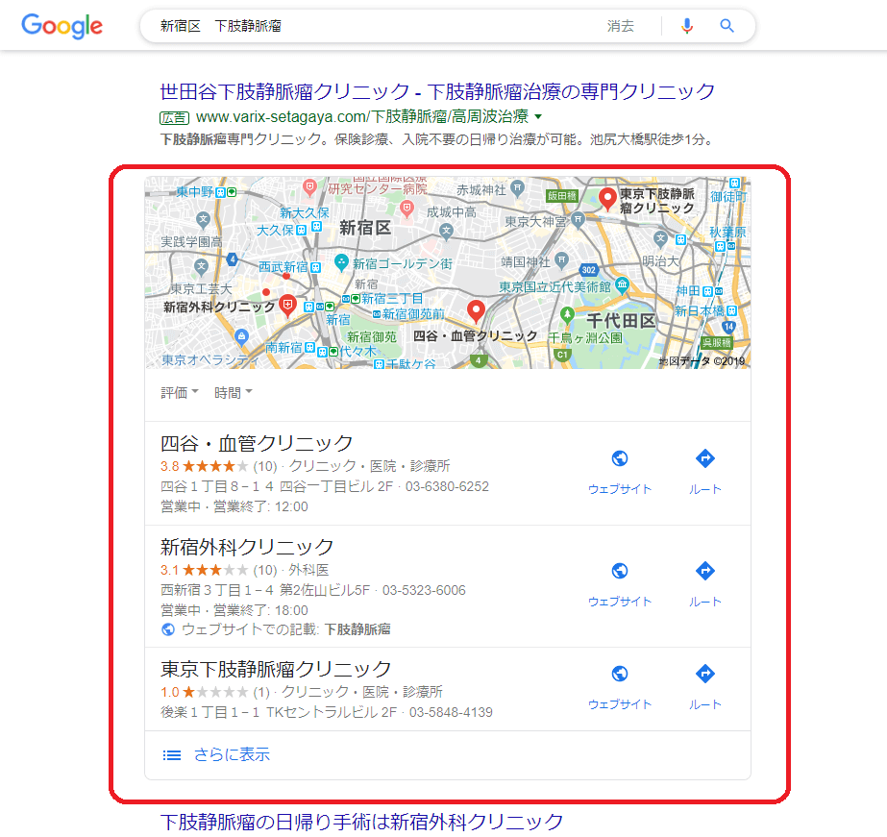Open the 四谷・血管クリニック listing title

coord(257,443)
